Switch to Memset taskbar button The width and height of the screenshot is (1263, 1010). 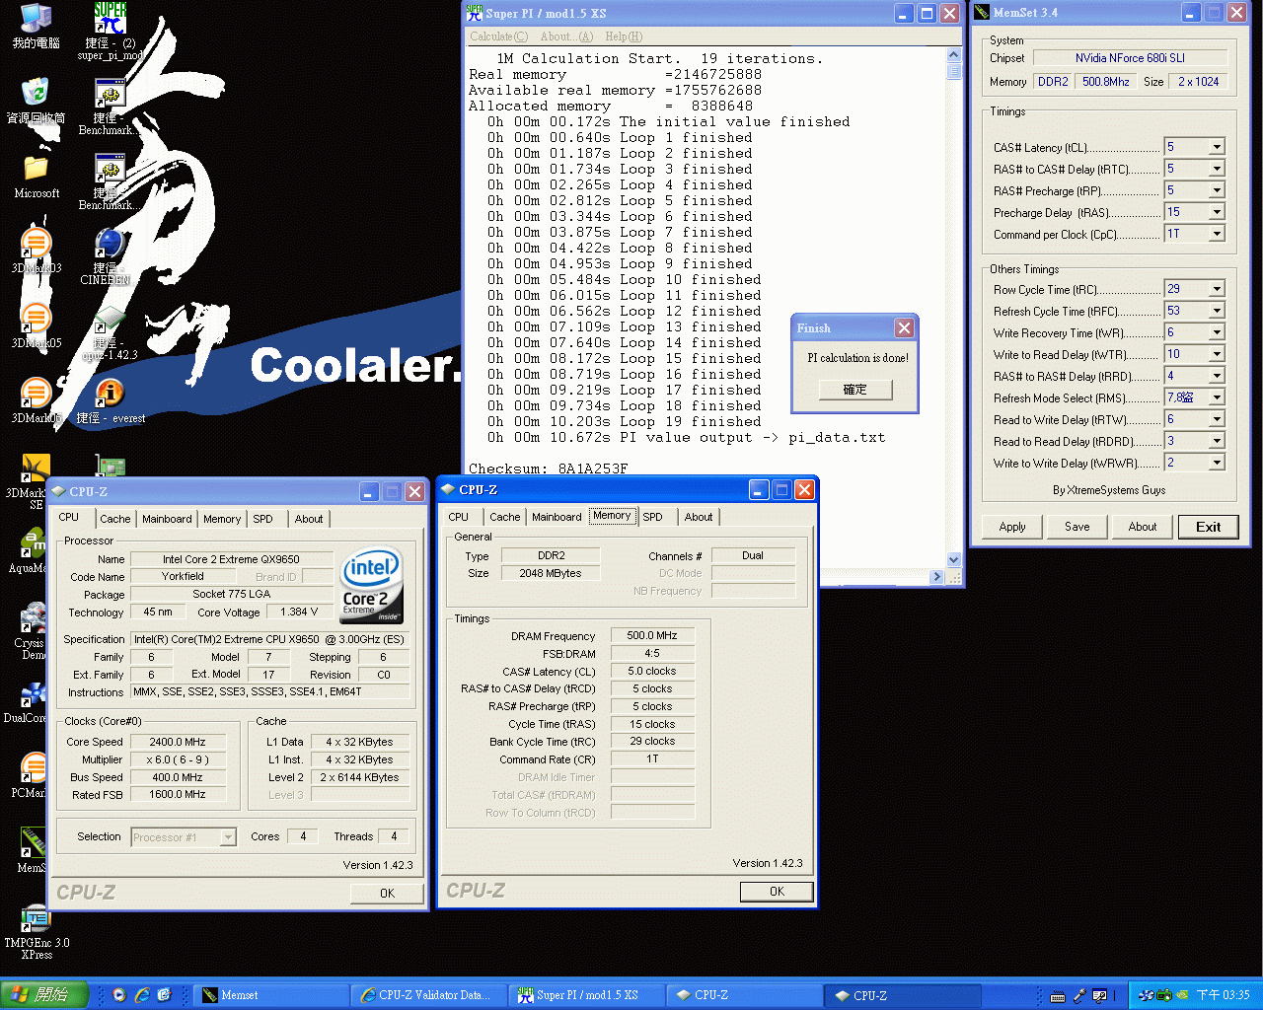271,995
